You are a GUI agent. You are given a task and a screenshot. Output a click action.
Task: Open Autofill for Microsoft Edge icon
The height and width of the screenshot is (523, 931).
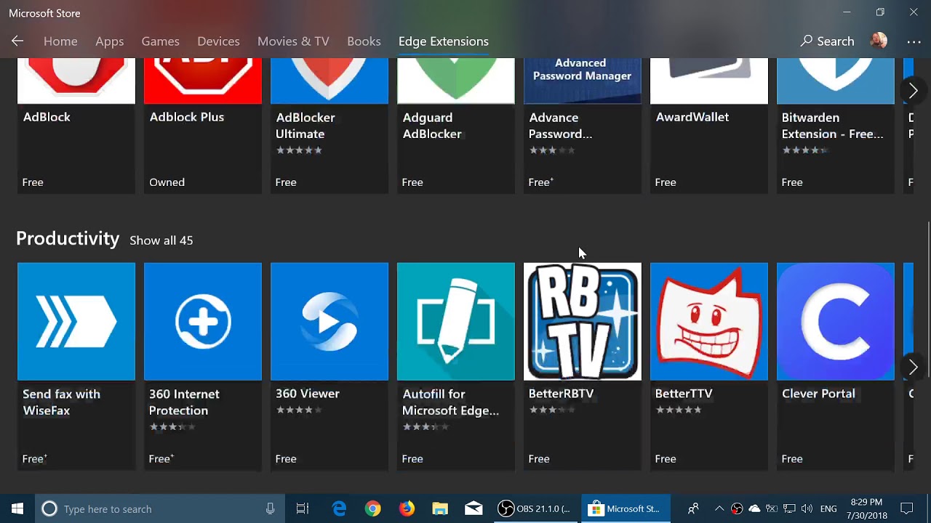(456, 321)
